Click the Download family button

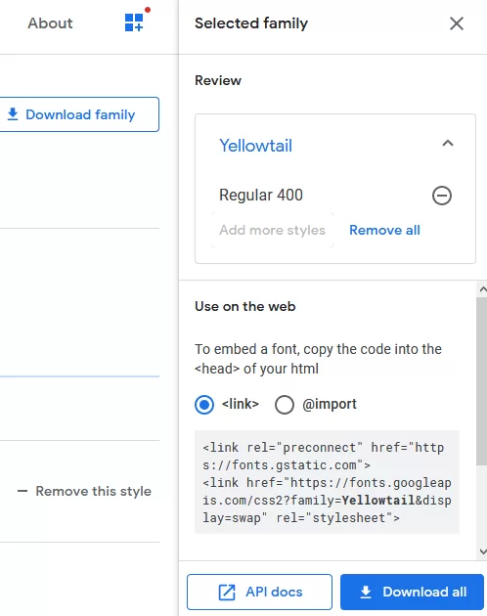click(x=79, y=114)
